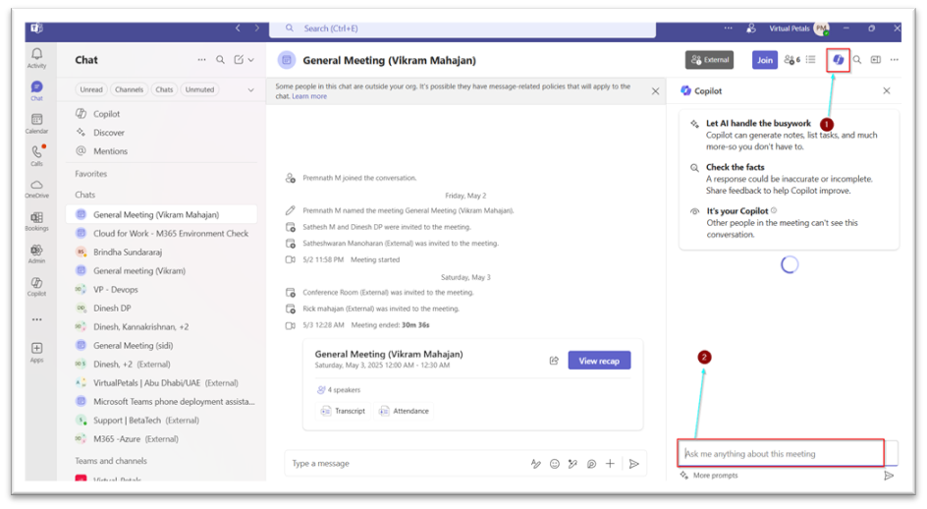This screenshot has height=509, width=927.
Task: Open M365 -Azure external chat
Action: pos(161,438)
